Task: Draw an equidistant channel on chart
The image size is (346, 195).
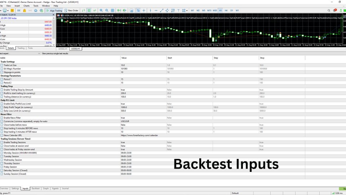Action: click(167, 10)
